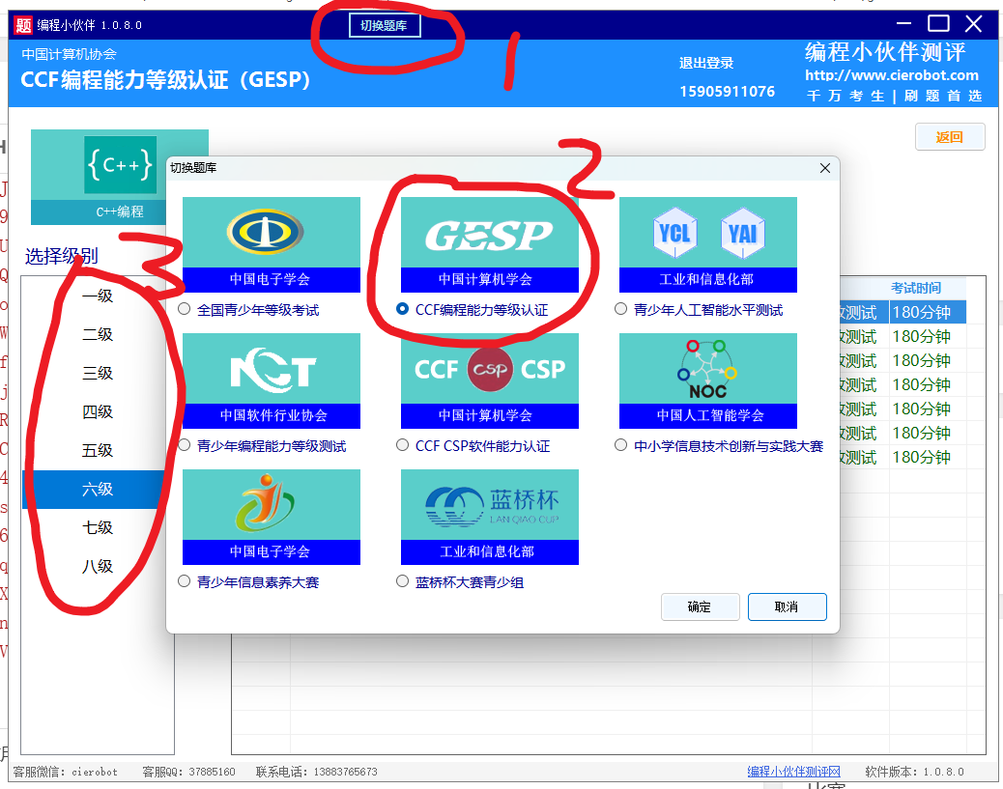Open http://www.cierobot.com link

[892, 75]
